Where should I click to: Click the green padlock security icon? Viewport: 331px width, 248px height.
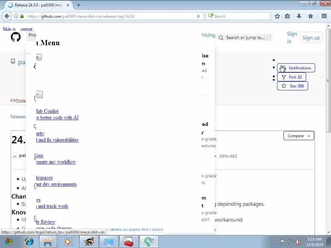(x=22, y=16)
